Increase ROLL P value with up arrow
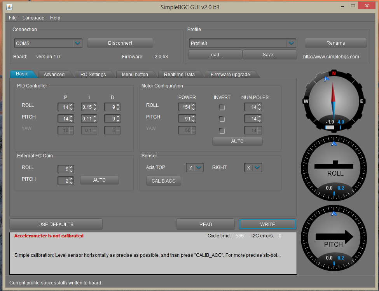The height and width of the screenshot is (291, 379). click(x=71, y=105)
